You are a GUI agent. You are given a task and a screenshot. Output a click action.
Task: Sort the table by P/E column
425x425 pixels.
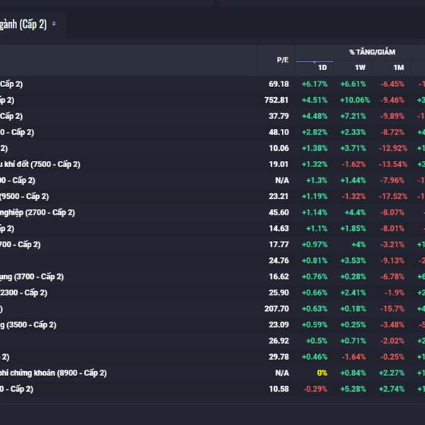pos(283,60)
